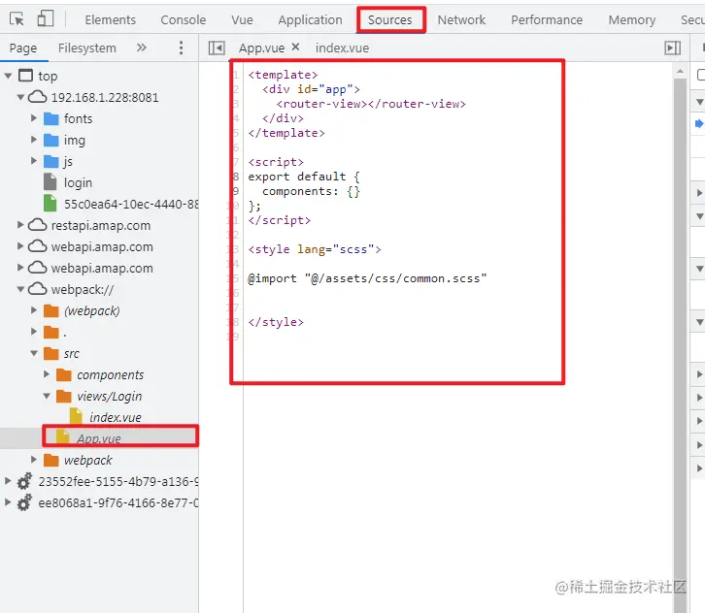The image size is (705, 613).
Task: Click the components folder icon
Action: 64,374
